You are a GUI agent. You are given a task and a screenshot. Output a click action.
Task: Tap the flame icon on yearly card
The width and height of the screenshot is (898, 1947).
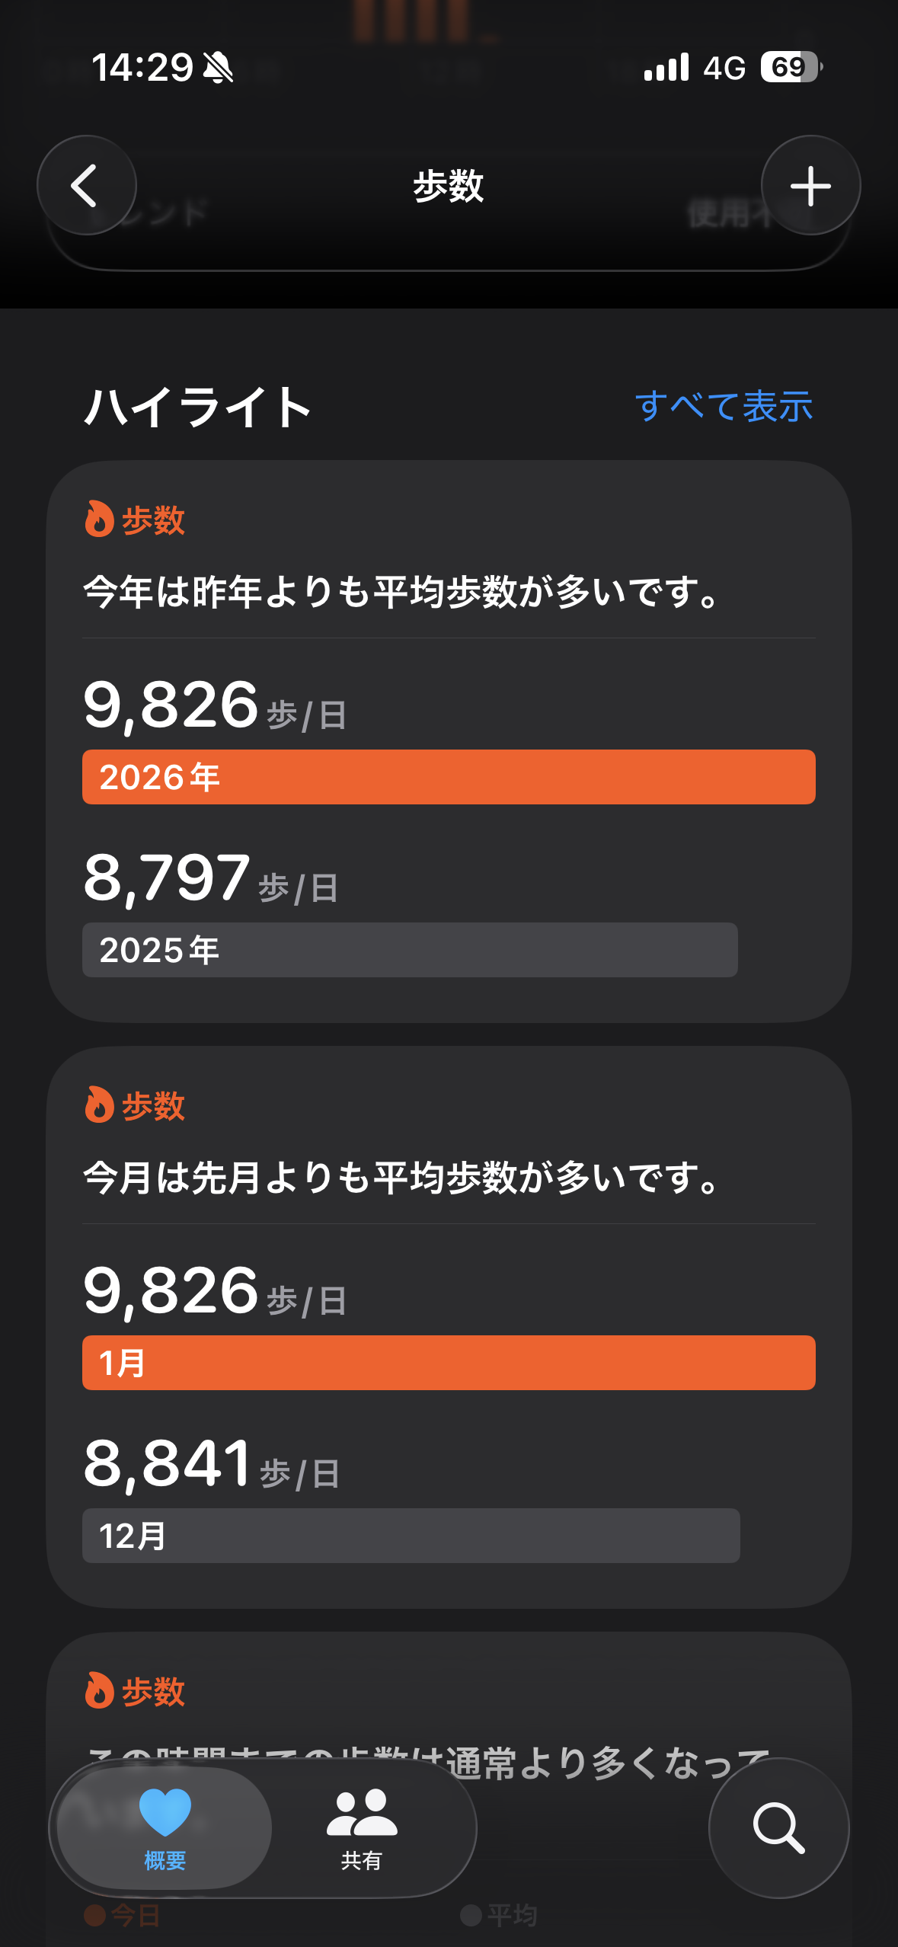tap(99, 520)
